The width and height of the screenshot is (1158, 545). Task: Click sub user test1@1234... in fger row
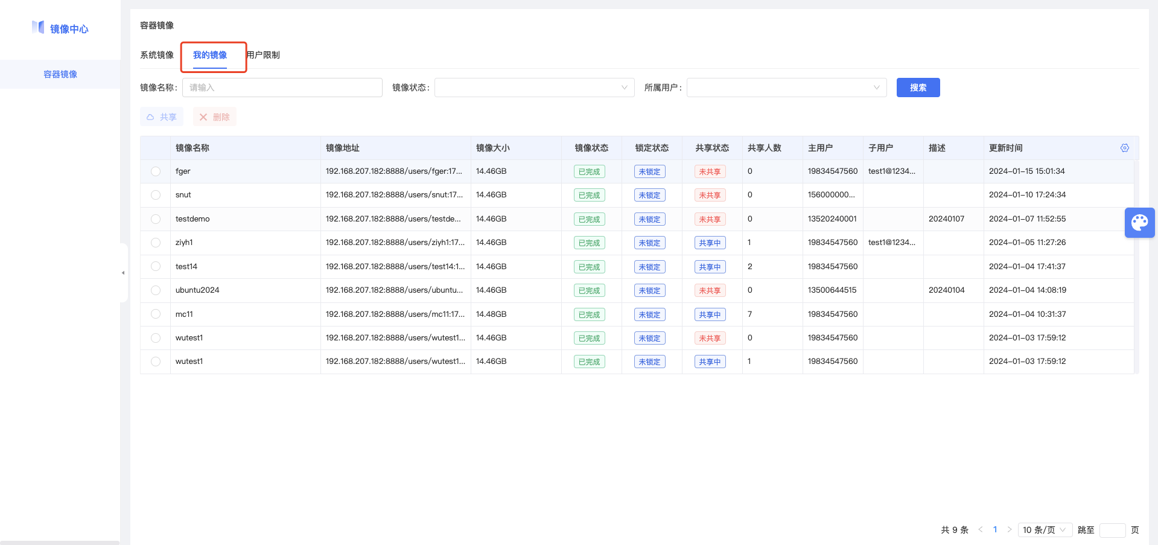(x=892, y=171)
